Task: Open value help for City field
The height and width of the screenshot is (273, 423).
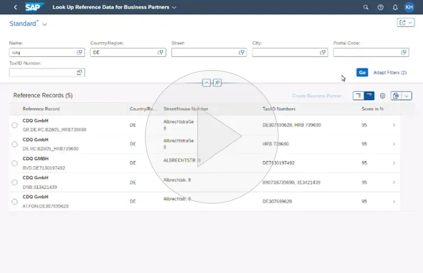Action: tap(322, 52)
